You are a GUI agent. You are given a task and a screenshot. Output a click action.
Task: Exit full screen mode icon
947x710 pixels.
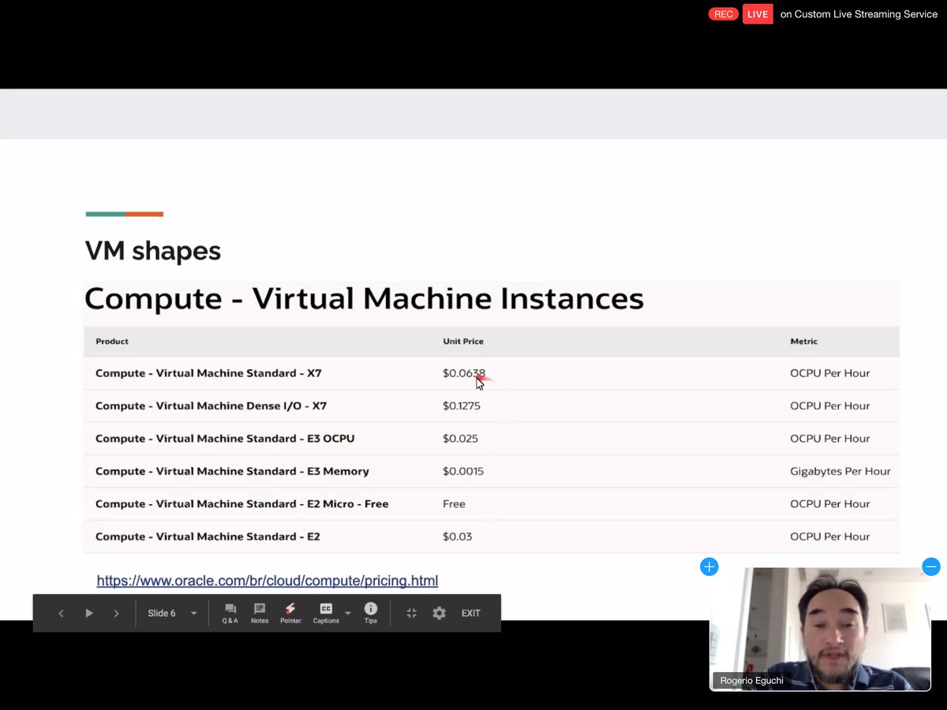click(411, 613)
